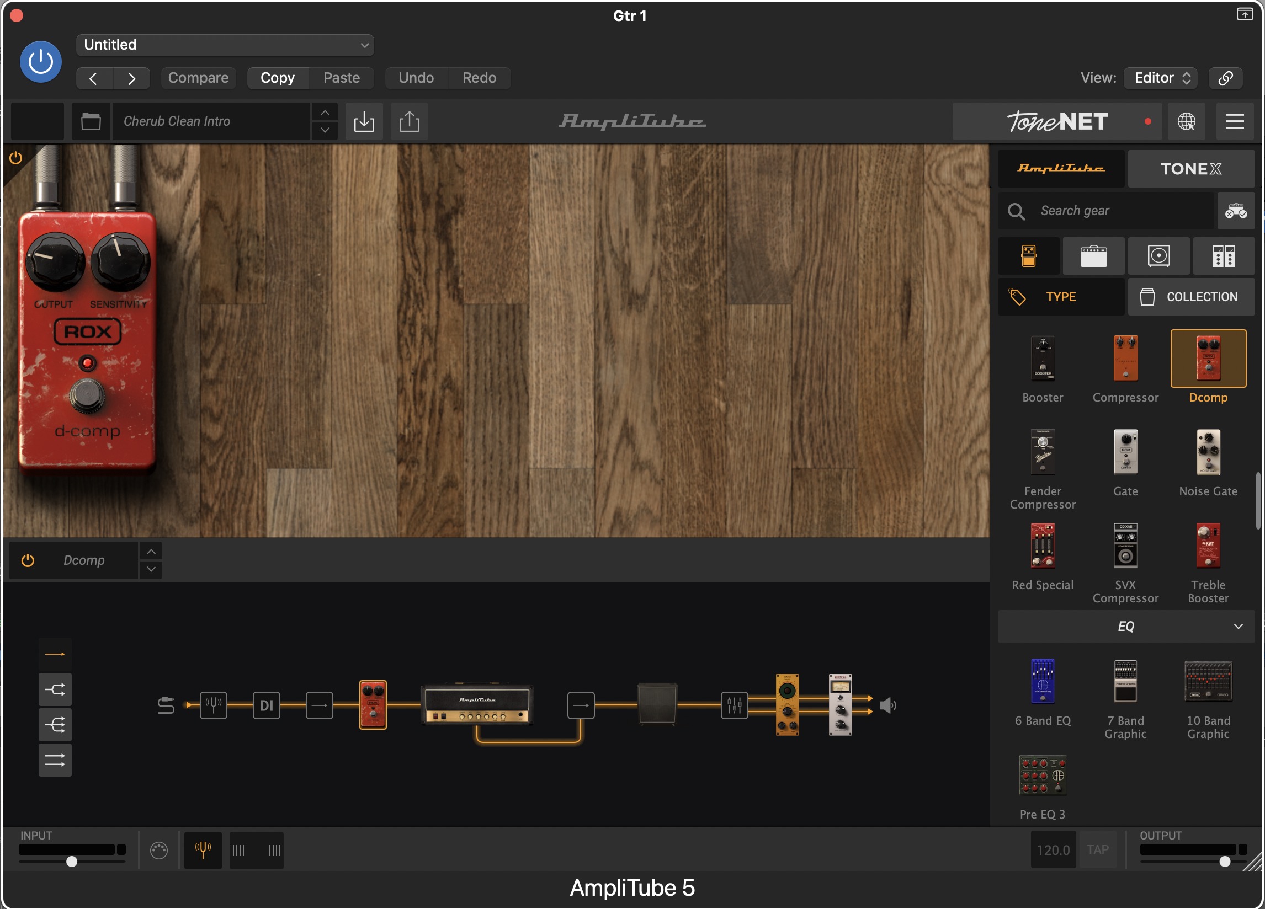Click the save preset download icon
Viewport: 1265px width, 909px height.
tap(364, 121)
